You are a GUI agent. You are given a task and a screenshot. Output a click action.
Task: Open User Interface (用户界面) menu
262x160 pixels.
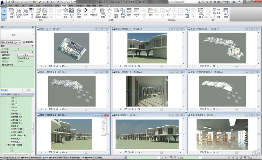coord(226,13)
